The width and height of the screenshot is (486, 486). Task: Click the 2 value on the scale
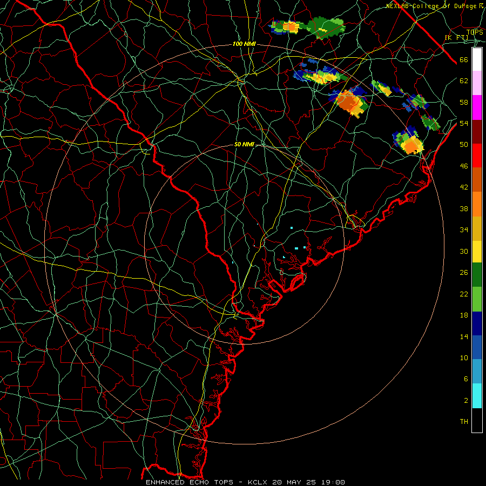[466, 401]
